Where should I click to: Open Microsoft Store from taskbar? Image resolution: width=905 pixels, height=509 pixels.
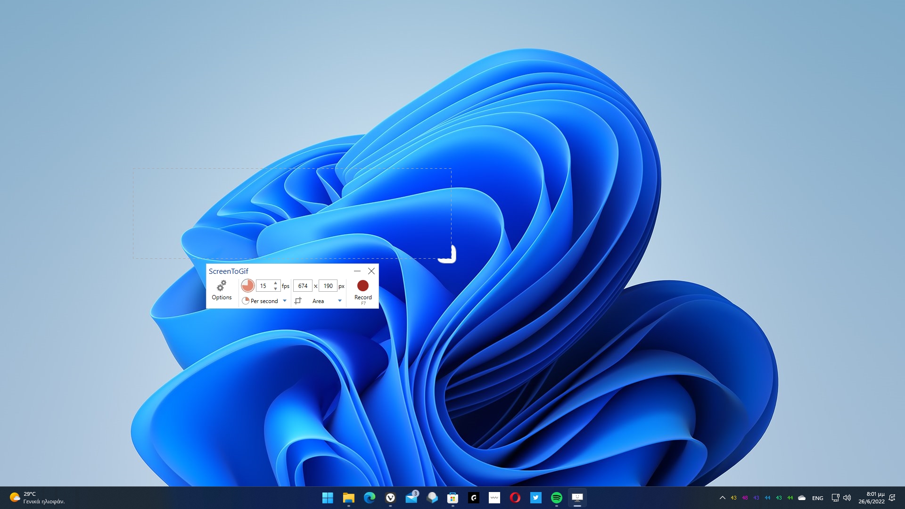pyautogui.click(x=452, y=498)
